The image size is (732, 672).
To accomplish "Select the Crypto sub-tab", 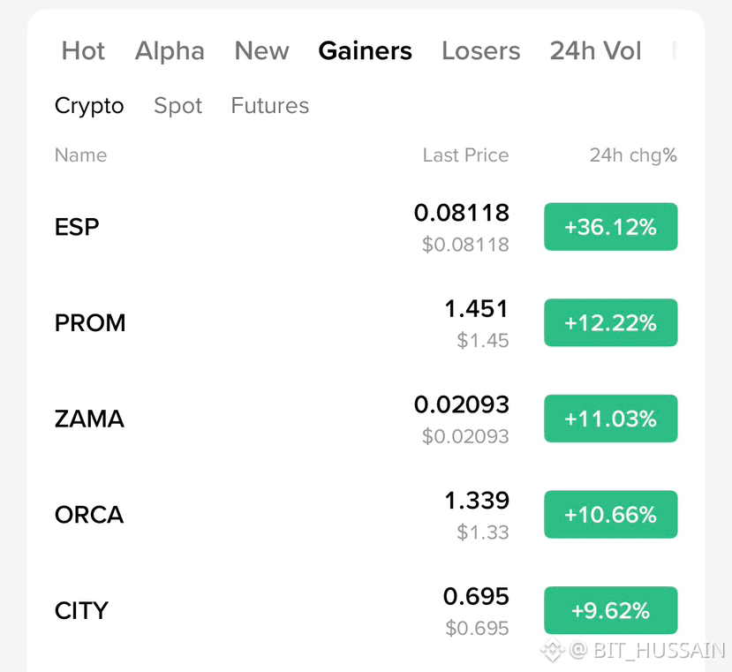I will (89, 106).
